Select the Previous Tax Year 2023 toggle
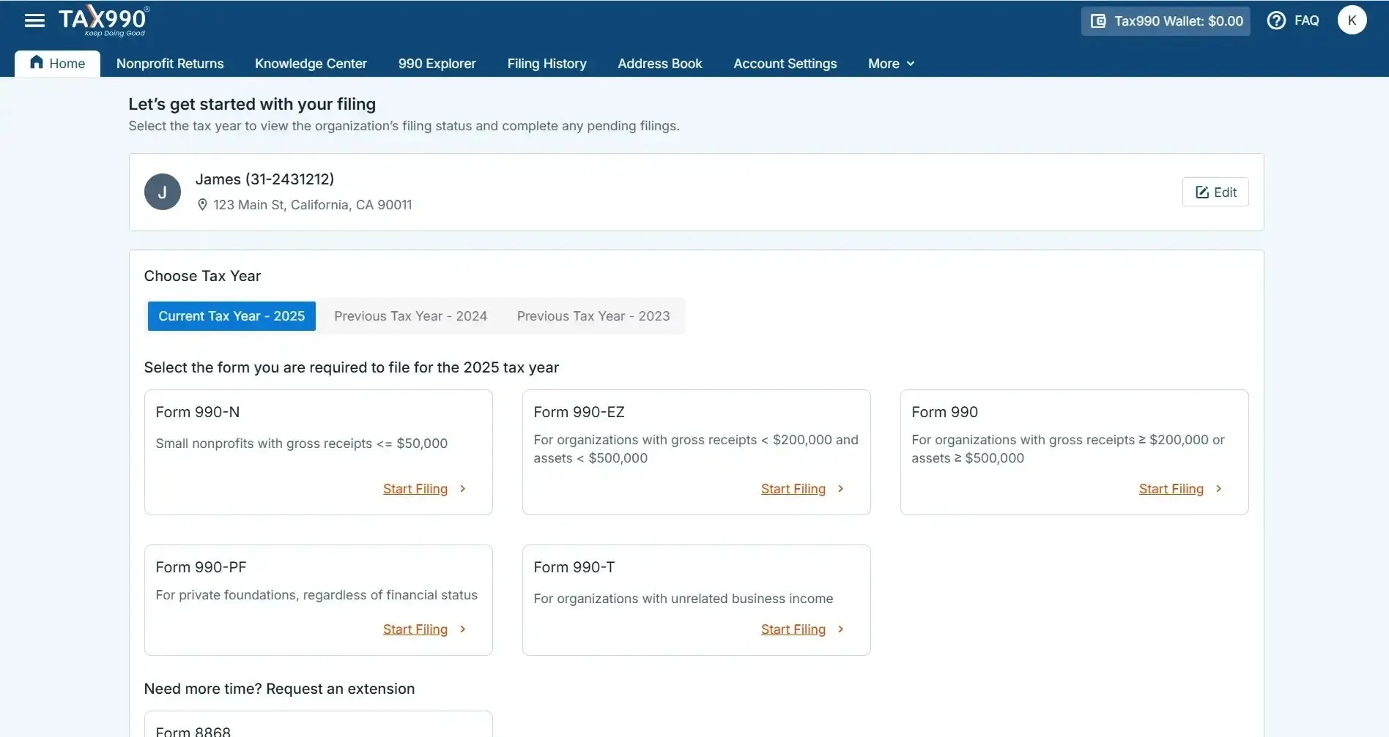The height and width of the screenshot is (737, 1389). coord(593,315)
